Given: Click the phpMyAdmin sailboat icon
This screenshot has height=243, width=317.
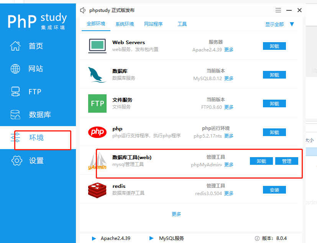Looking at the screenshot, I should (x=97, y=161).
